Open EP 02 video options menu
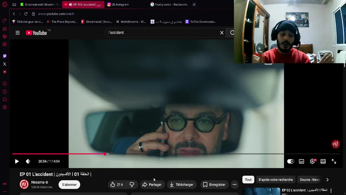The width and height of the screenshot is (346, 195). click(331, 191)
